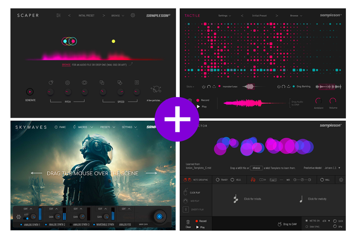This screenshot has width=356, height=233.
Task: Select METRO ON radio option
Action: pos(307,221)
